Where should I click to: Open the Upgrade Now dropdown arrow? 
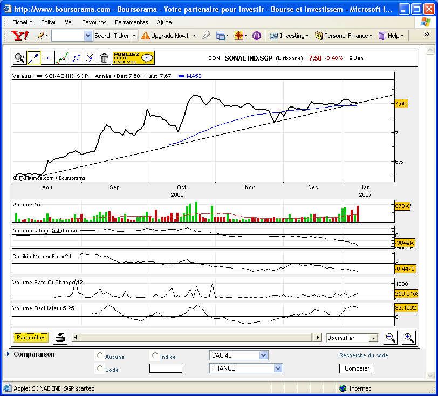194,36
